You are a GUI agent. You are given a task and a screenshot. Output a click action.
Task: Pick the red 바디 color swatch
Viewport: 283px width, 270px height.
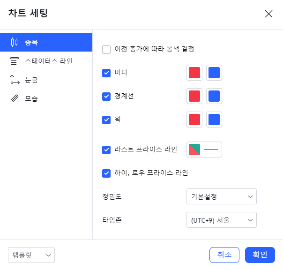(194, 73)
